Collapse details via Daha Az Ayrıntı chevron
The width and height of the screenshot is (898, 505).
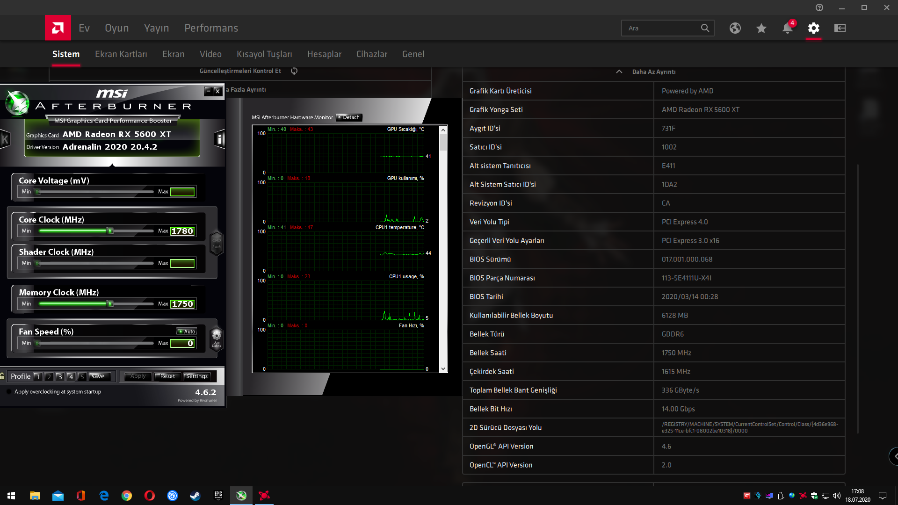pyautogui.click(x=619, y=72)
